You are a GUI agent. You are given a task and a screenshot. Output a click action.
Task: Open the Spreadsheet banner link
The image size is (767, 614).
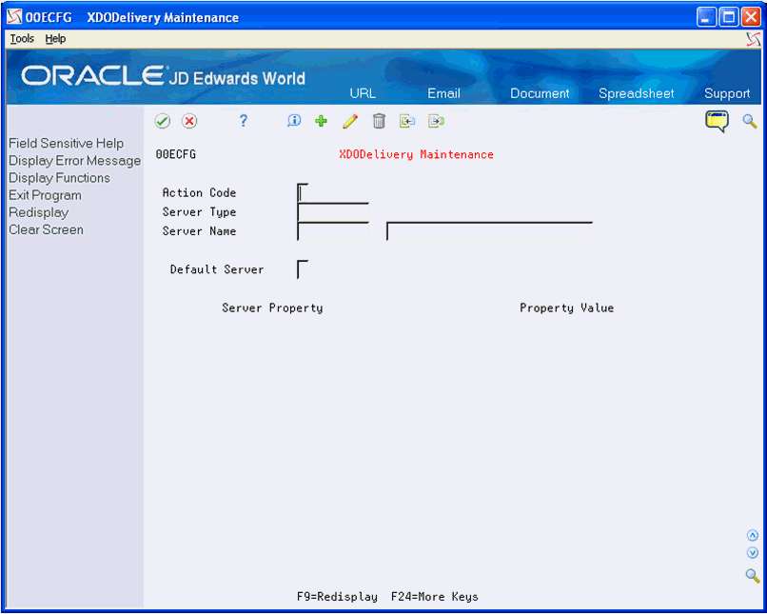point(636,93)
